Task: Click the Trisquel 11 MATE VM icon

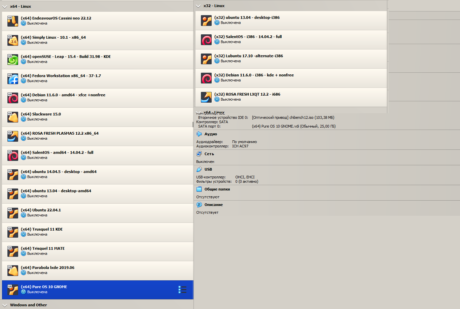Action: [13, 251]
